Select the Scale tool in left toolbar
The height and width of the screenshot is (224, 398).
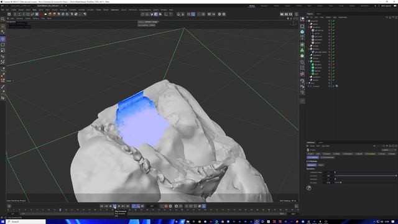coord(2,50)
